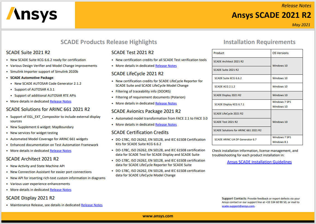Click the 'SCADE Certification Credits' heading

click(x=140, y=132)
